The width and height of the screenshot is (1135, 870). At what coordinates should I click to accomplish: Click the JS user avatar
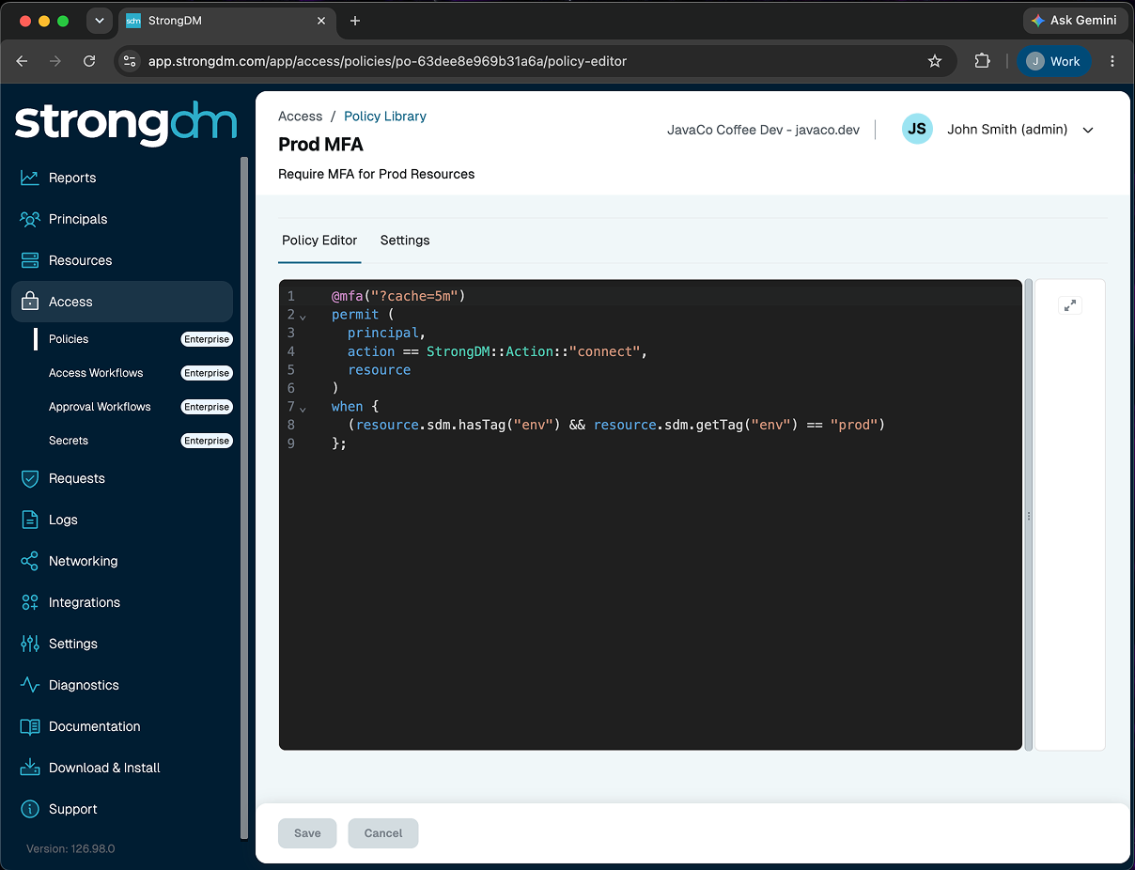(x=917, y=130)
